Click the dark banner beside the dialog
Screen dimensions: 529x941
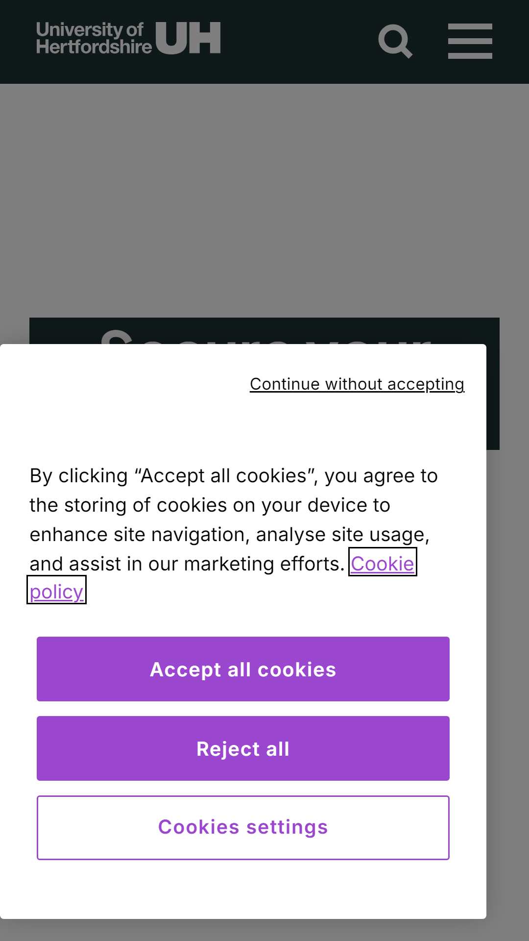(493, 397)
